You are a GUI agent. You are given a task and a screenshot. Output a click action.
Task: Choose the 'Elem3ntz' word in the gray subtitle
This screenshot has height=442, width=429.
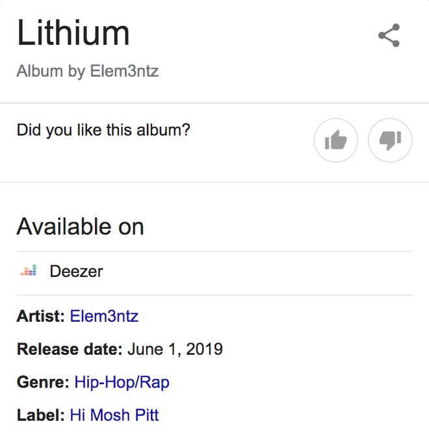pos(124,71)
